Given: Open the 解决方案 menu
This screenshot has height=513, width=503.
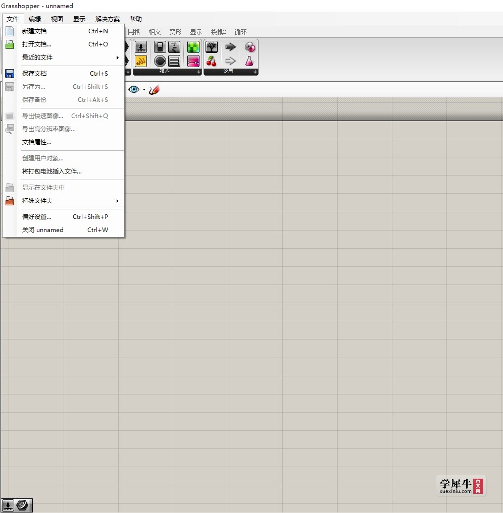Looking at the screenshot, I should 108,19.
